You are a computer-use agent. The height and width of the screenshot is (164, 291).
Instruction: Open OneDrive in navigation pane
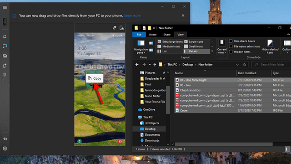click(149, 109)
